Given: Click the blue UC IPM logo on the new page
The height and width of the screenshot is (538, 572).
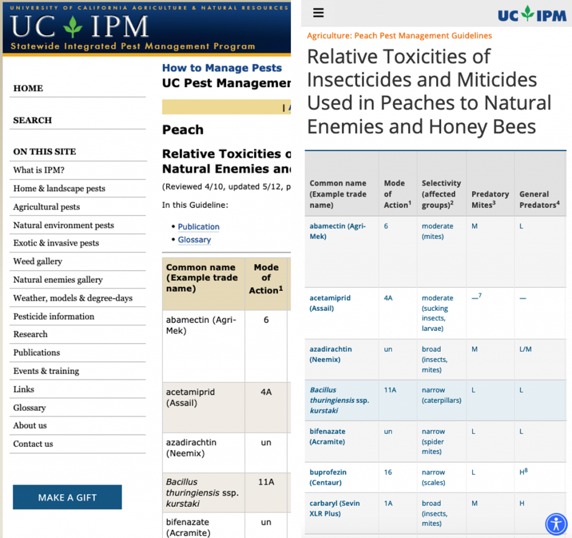Looking at the screenshot, I should tap(532, 14).
